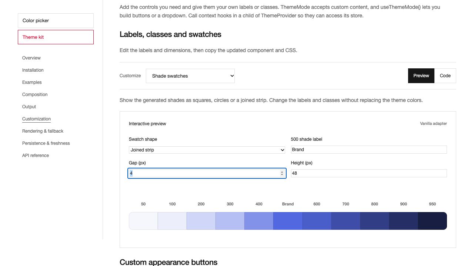This screenshot has width=474, height=266.
Task: Open API reference in sidebar
Action: click(x=36, y=156)
